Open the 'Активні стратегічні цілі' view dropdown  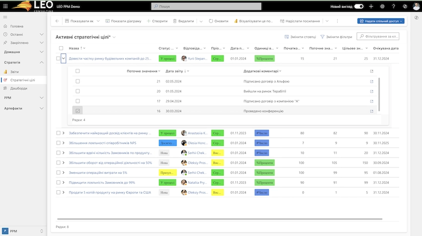point(115,37)
